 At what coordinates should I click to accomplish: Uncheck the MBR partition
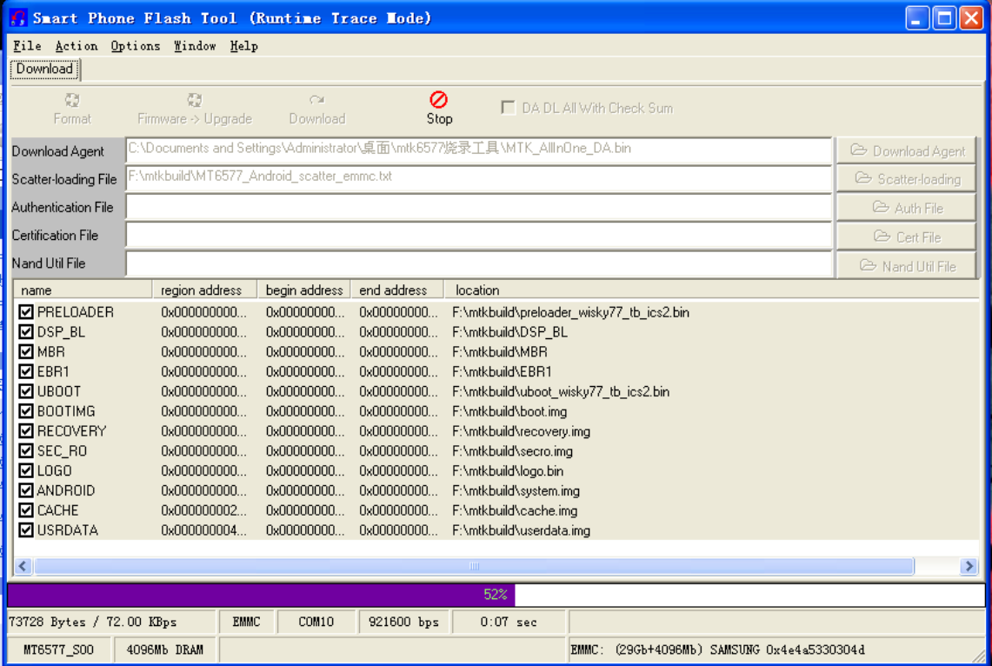pyautogui.click(x=26, y=351)
